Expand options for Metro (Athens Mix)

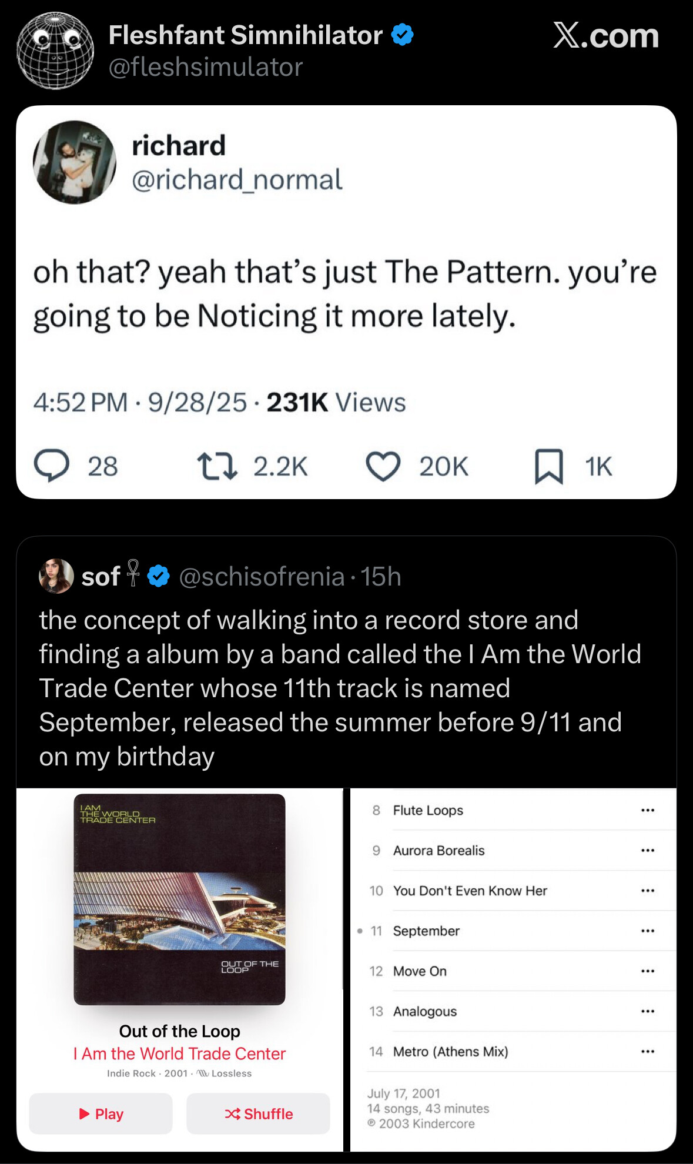(x=648, y=1052)
